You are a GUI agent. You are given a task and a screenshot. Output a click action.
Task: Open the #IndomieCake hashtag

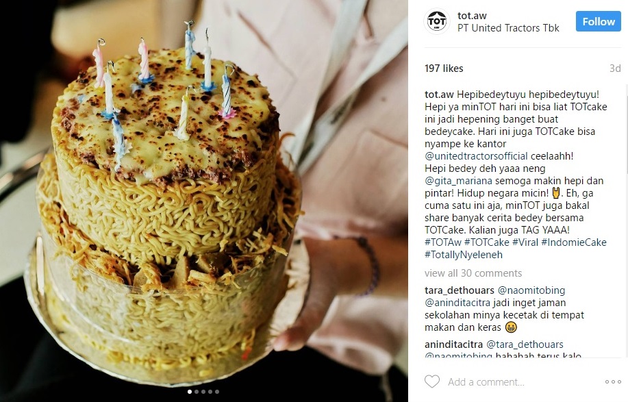574,242
